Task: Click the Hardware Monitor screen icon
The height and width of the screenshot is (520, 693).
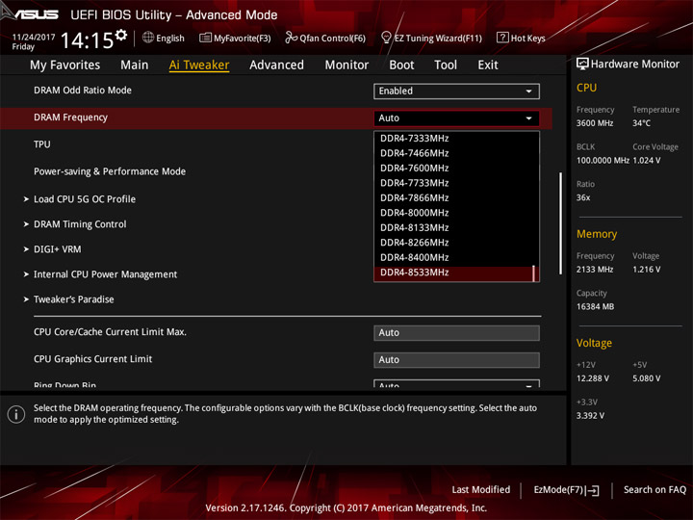Action: 582,65
